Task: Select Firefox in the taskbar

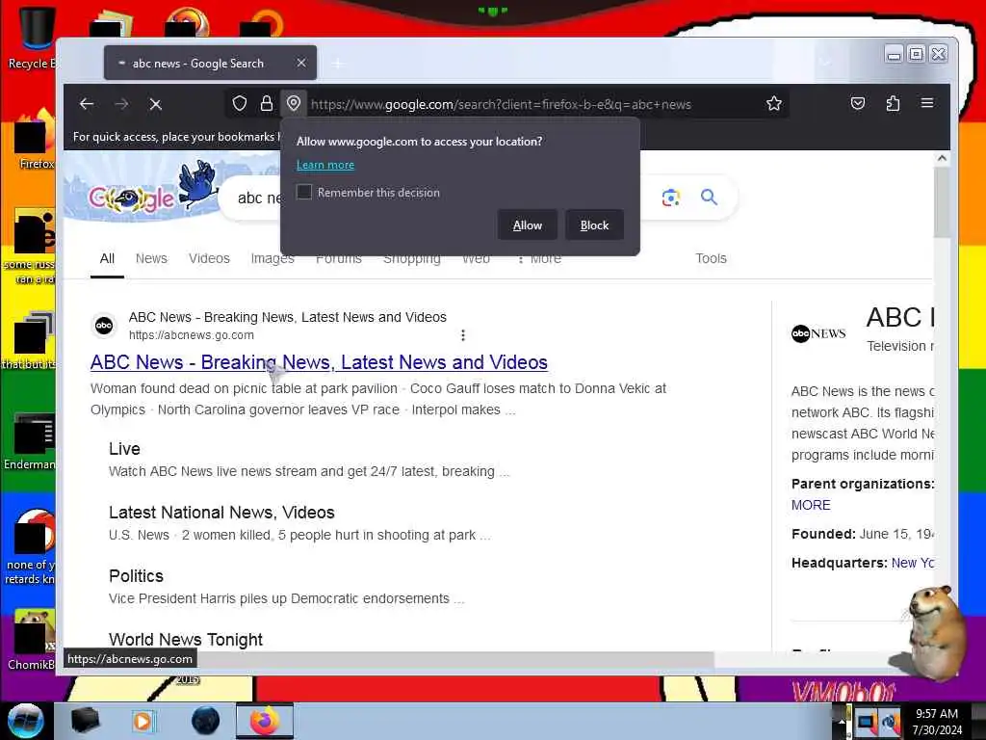Action: pos(265,721)
